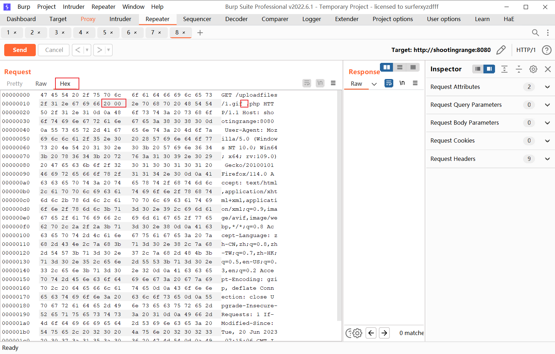Screen dimensions: 555x354
Task: Open the Project menu
Action: pyautogui.click(x=46, y=7)
